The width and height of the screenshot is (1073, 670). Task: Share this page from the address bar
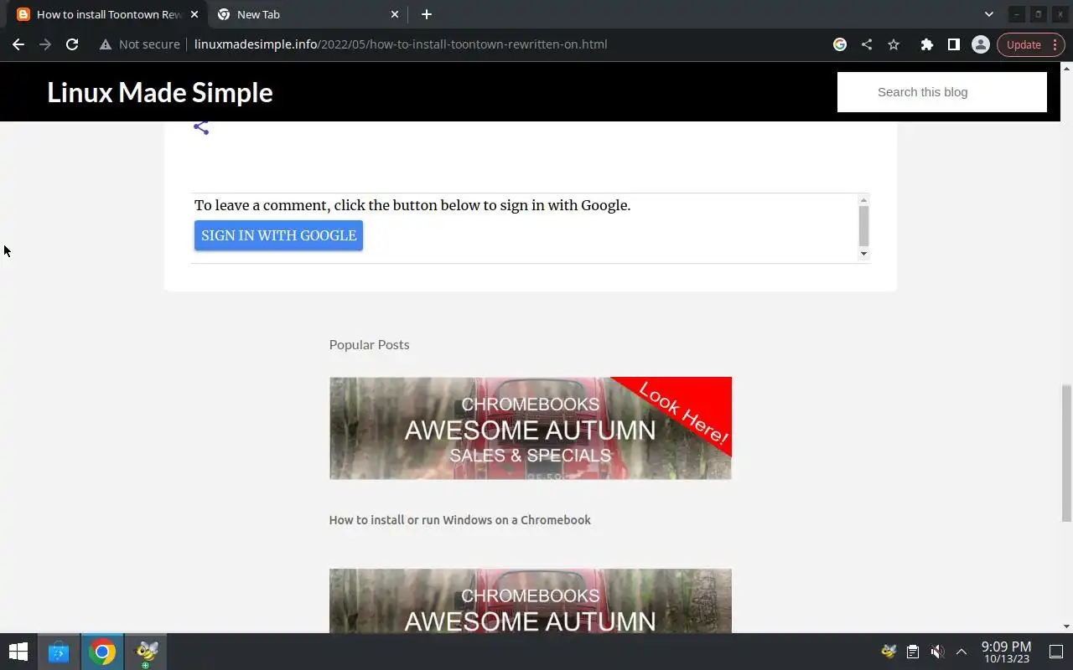[867, 44]
